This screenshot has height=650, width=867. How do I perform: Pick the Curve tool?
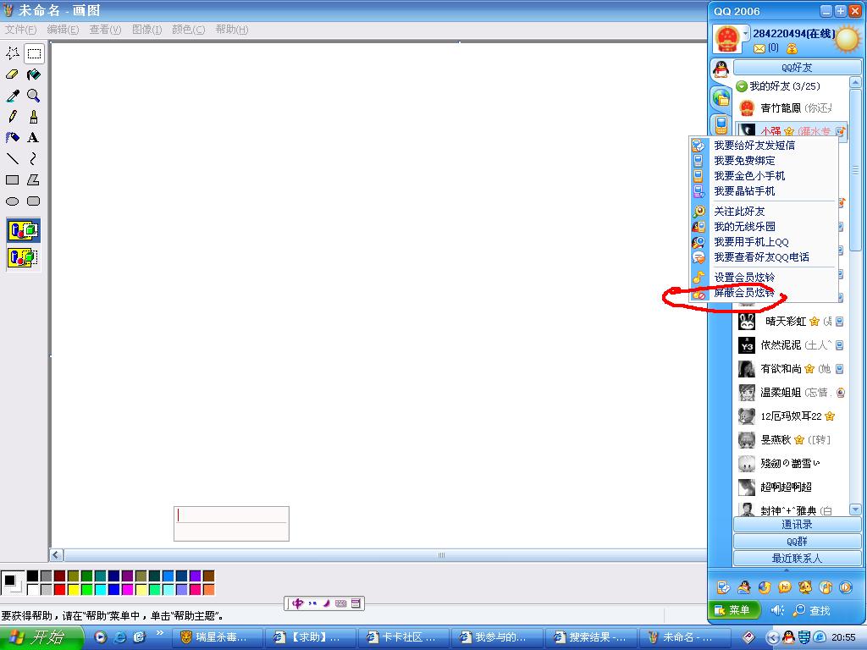[34, 158]
